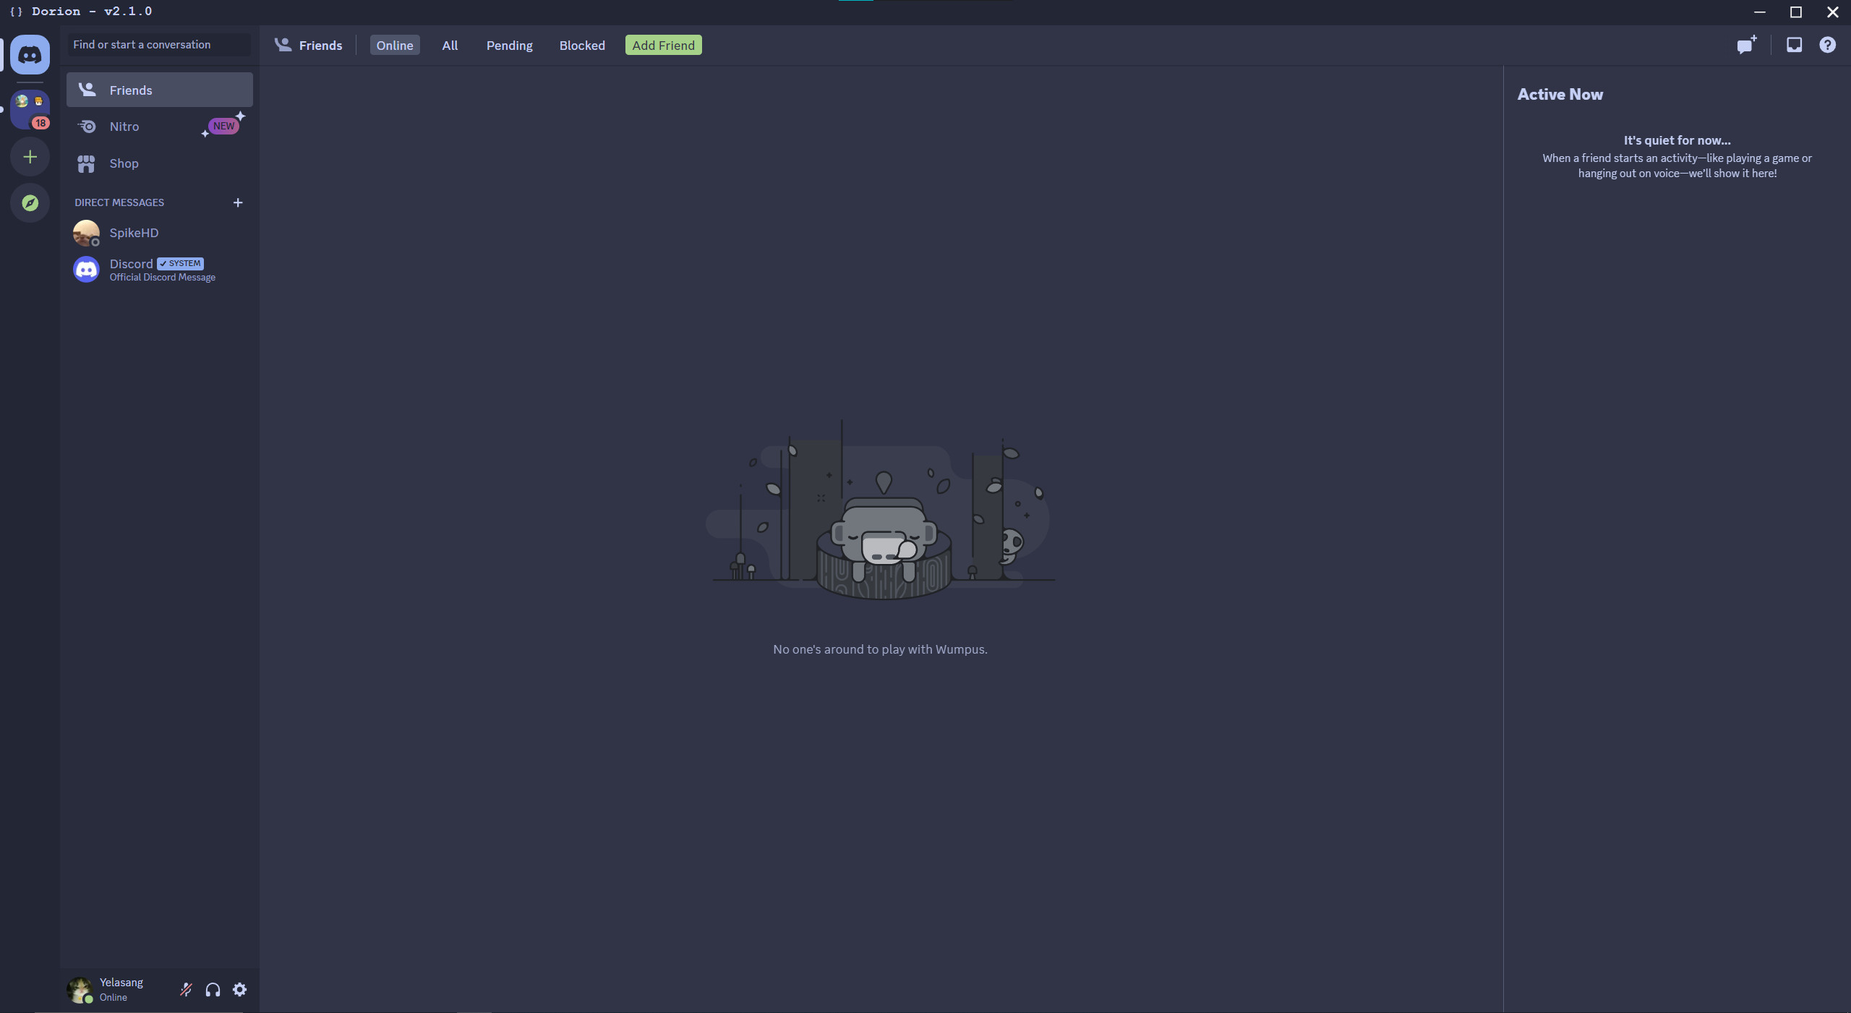Viewport: 1851px width, 1013px height.
Task: Open User Settings gear icon
Action: pyautogui.click(x=239, y=989)
